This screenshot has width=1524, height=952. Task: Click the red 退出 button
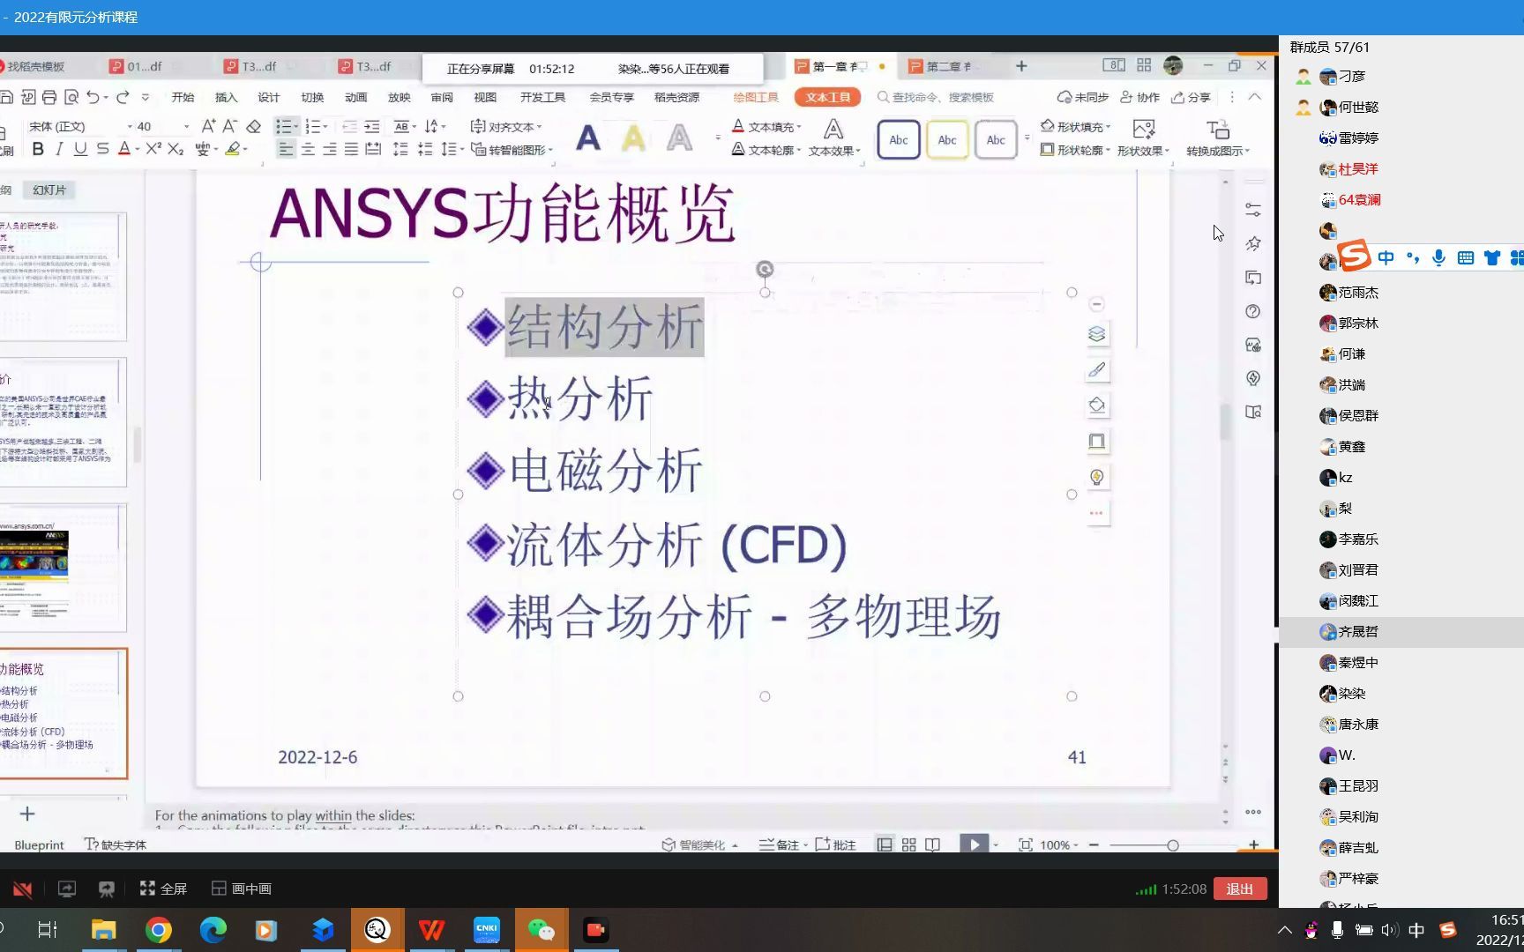pyautogui.click(x=1239, y=889)
